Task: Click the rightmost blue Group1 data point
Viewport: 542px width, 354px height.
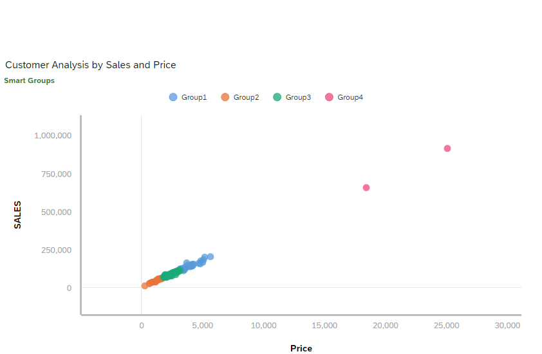Action: [x=210, y=257]
